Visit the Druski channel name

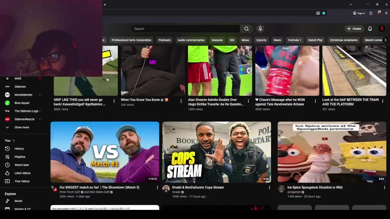click(176, 192)
